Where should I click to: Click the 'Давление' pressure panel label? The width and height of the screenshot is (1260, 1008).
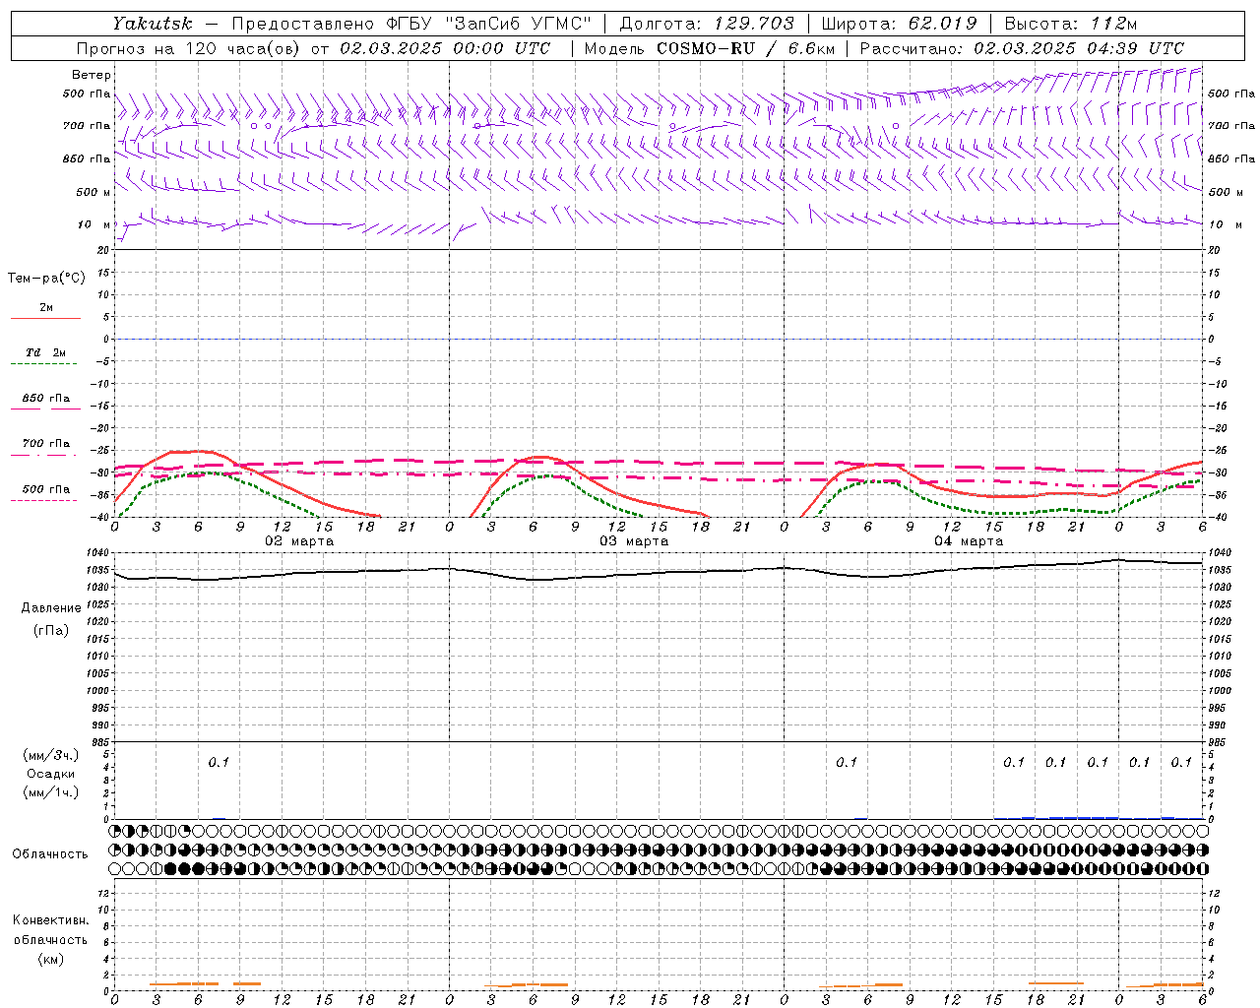tap(50, 608)
